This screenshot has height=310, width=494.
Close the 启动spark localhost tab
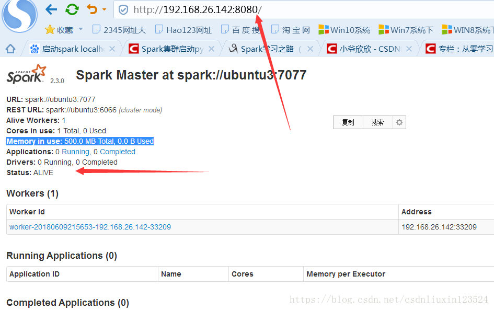112,49
